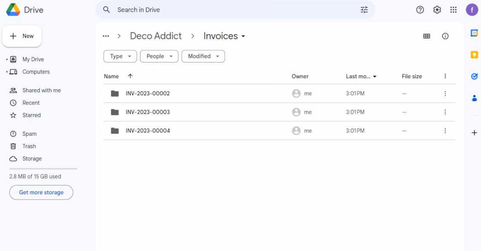Click 2.8 MB of 15 GB used text
This screenshot has height=251, width=481.
coord(35,177)
